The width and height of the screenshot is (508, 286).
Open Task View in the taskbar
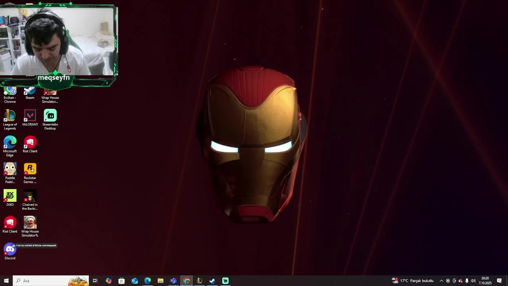pyautogui.click(x=95, y=281)
